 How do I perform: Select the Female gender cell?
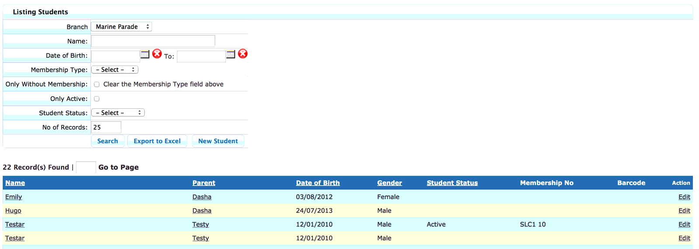pos(388,197)
